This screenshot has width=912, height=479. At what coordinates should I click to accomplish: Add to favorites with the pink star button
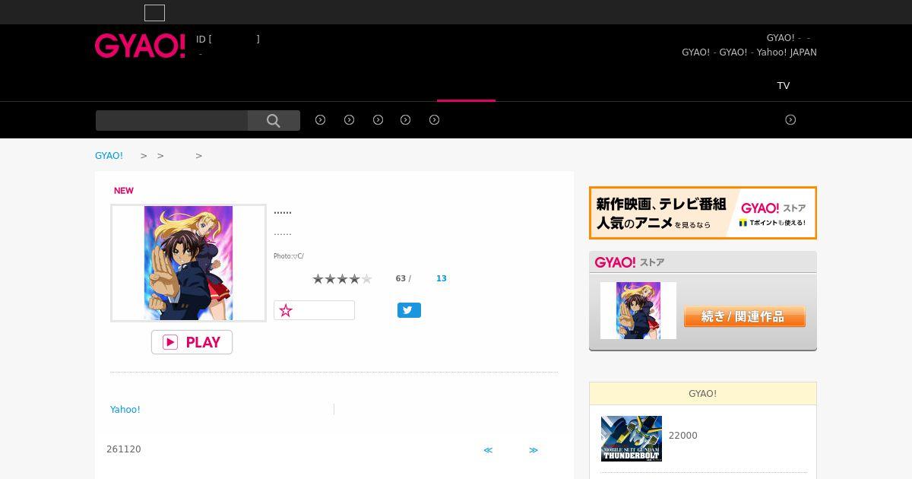(314, 310)
